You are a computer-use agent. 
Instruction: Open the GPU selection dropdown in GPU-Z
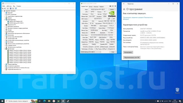tap(91, 52)
